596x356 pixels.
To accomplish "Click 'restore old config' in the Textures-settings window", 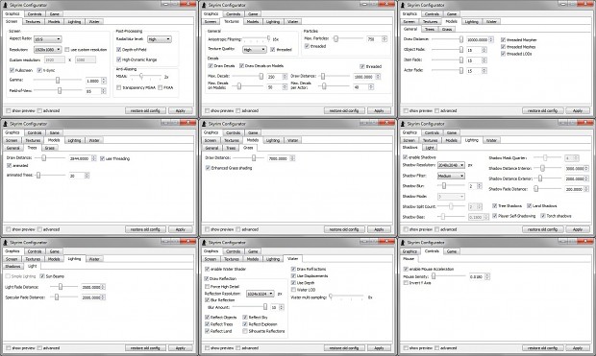I will point(344,110).
